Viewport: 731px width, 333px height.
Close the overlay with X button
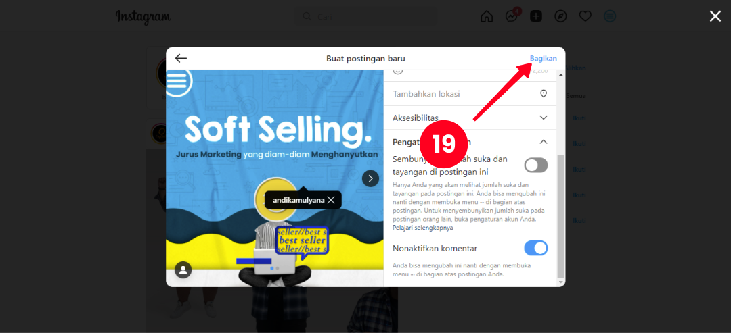point(715,16)
